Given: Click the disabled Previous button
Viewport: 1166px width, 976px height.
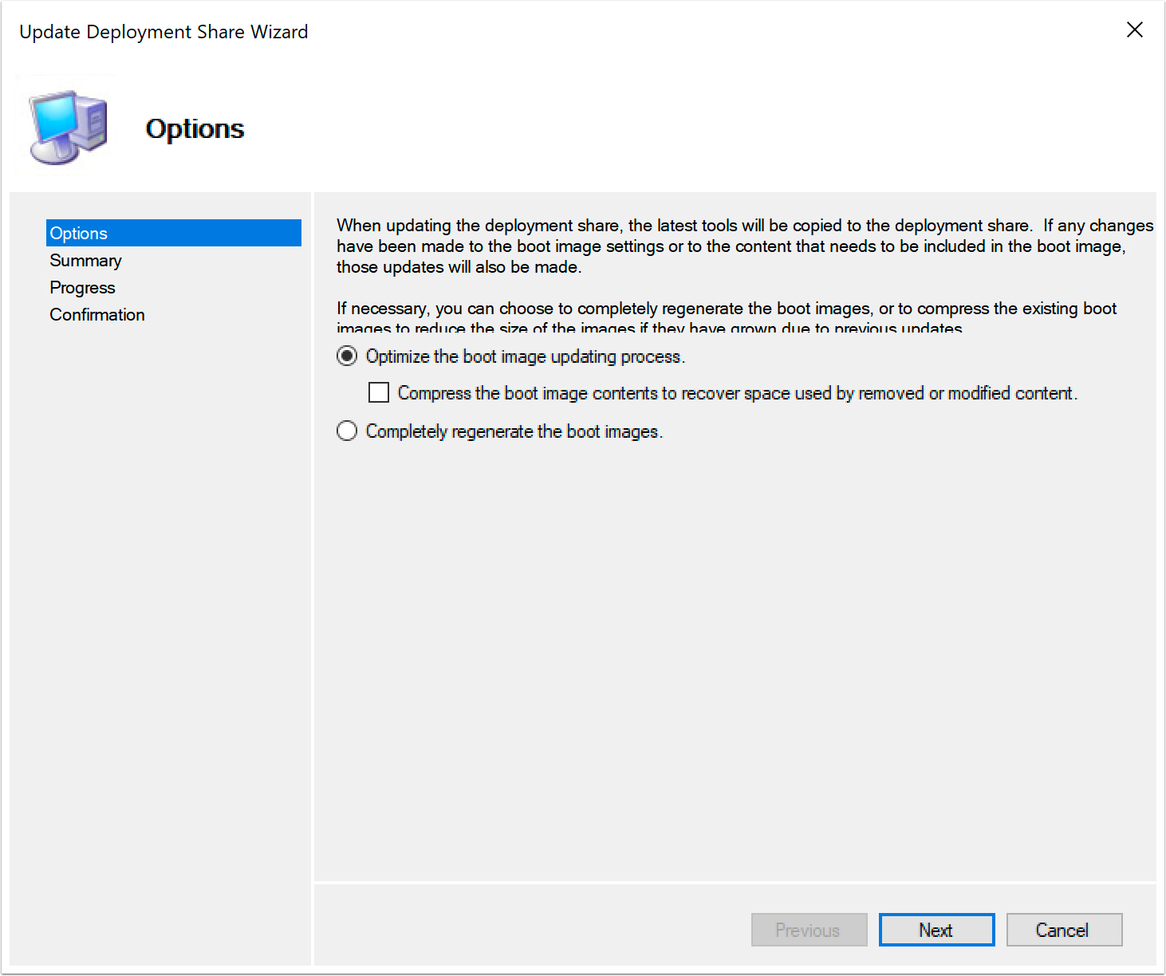Looking at the screenshot, I should [809, 930].
